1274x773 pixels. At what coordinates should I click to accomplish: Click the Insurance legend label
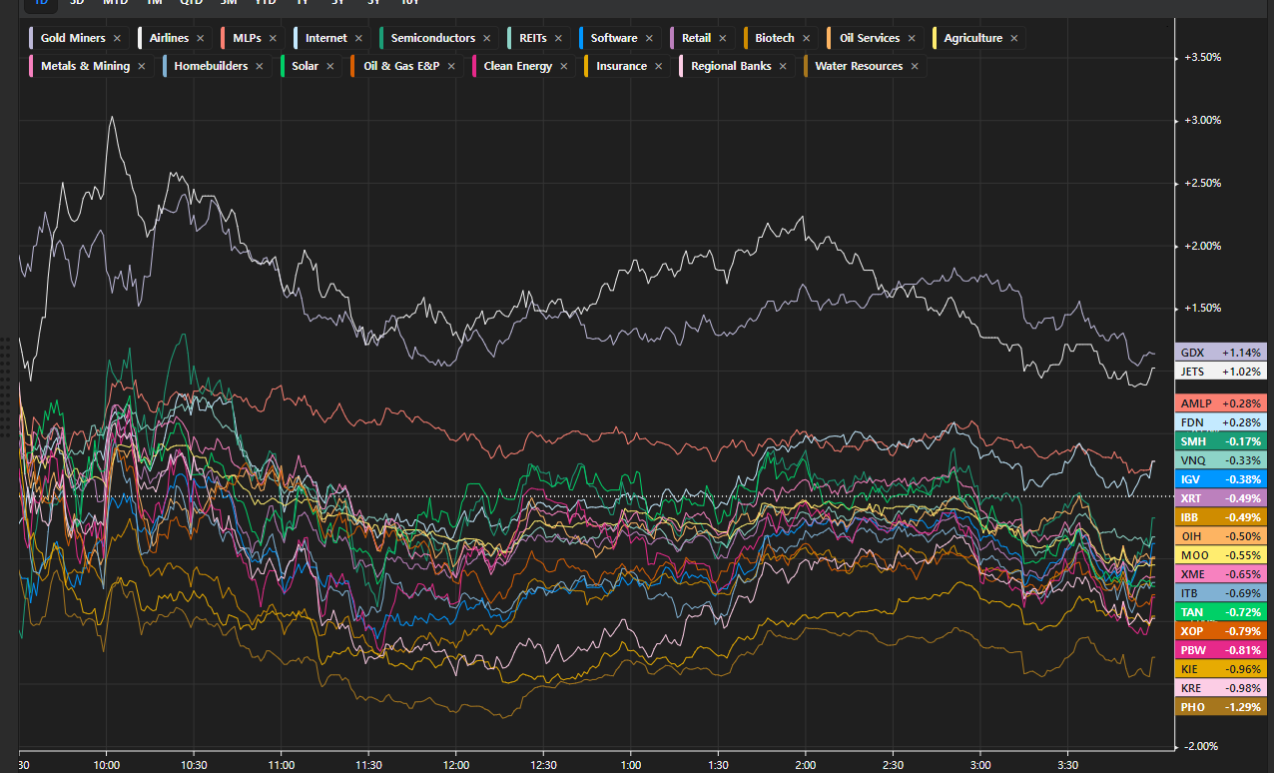pos(621,67)
